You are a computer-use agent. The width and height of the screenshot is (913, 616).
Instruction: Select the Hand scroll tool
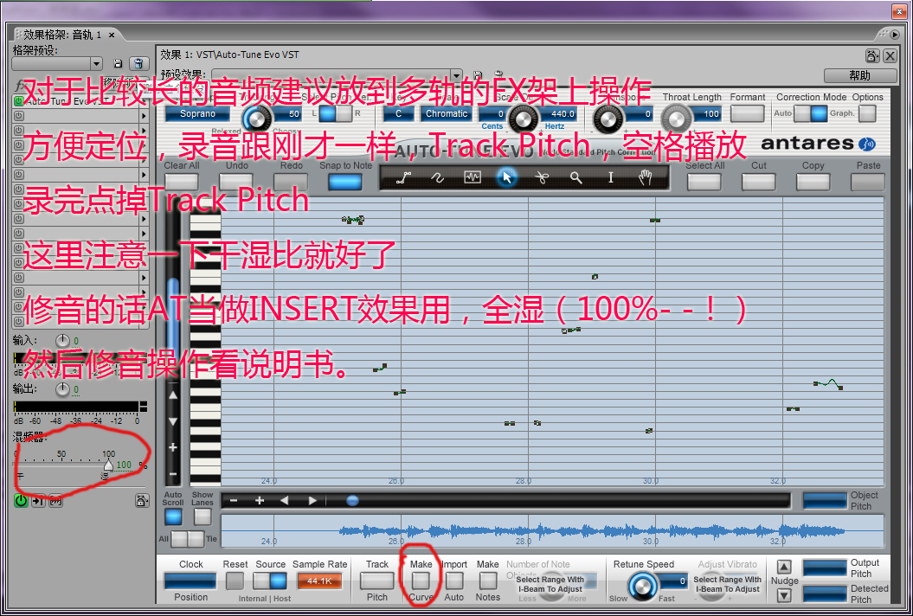tap(645, 178)
